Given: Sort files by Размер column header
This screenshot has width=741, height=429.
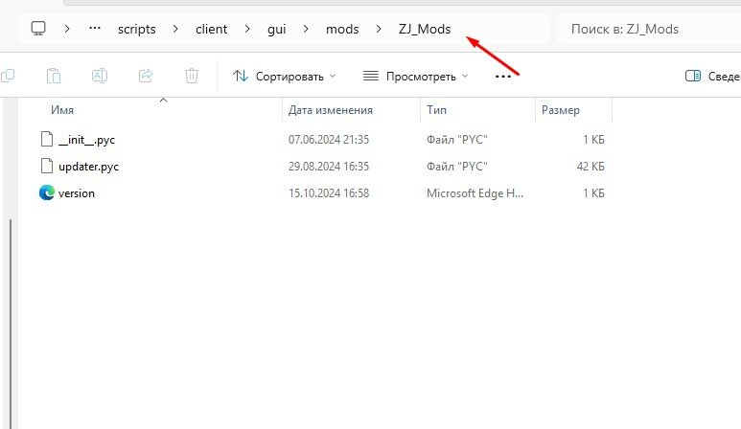Looking at the screenshot, I should (x=560, y=110).
